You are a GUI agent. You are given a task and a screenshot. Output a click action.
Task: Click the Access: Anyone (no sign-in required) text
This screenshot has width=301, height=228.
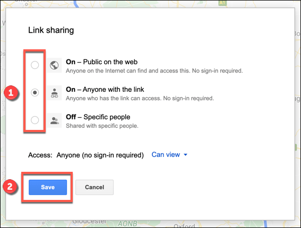pos(86,155)
